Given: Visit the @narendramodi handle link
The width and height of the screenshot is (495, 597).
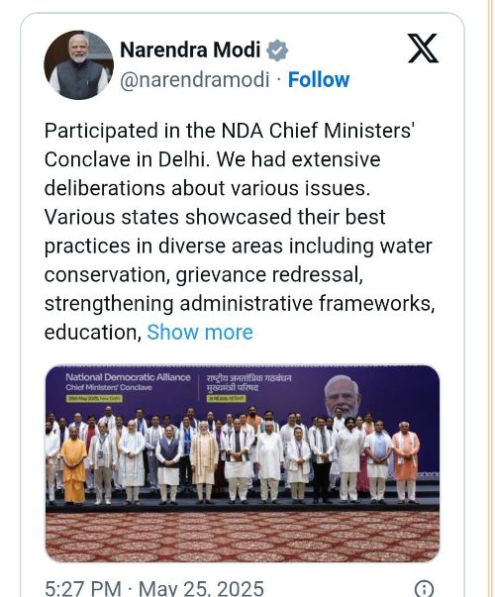Looking at the screenshot, I should (195, 79).
